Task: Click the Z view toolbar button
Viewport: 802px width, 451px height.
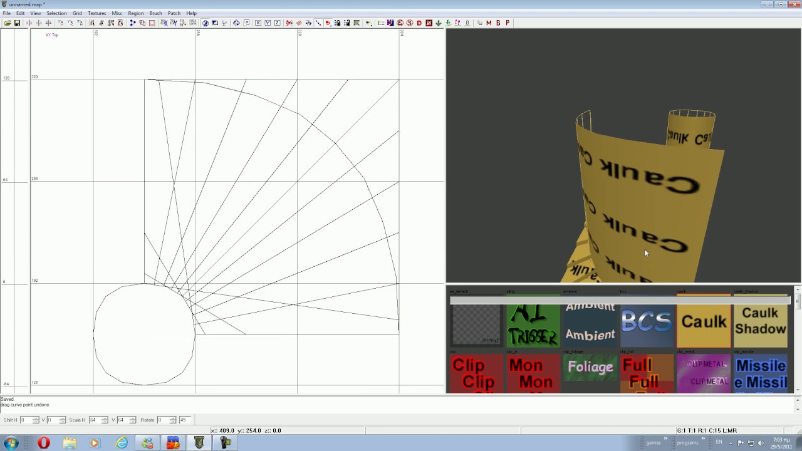Action: click(277, 23)
